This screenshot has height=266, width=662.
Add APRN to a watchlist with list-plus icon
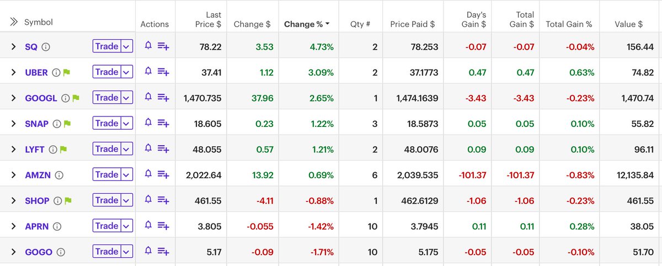pyautogui.click(x=163, y=226)
